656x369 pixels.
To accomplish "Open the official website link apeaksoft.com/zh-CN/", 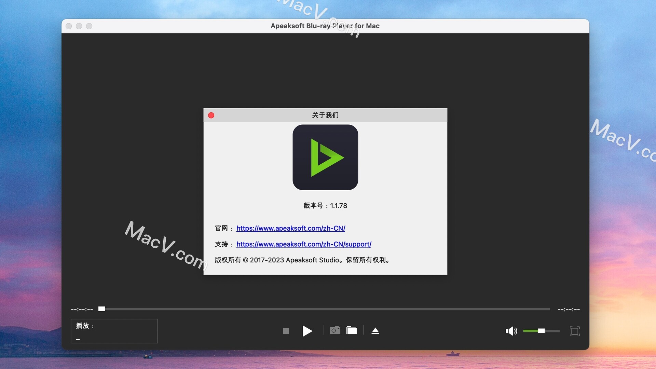I will pyautogui.click(x=291, y=228).
